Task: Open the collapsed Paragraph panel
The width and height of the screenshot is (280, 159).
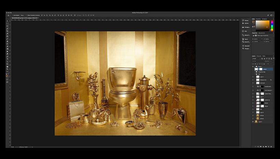Action: tap(246, 49)
